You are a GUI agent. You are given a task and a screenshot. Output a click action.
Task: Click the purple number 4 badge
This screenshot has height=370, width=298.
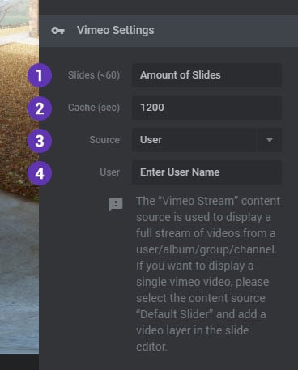[x=40, y=173]
